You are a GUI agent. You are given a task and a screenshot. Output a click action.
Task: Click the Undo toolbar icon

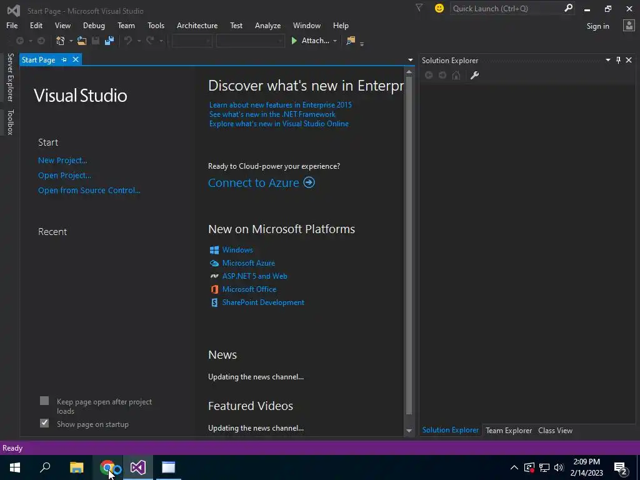128,41
